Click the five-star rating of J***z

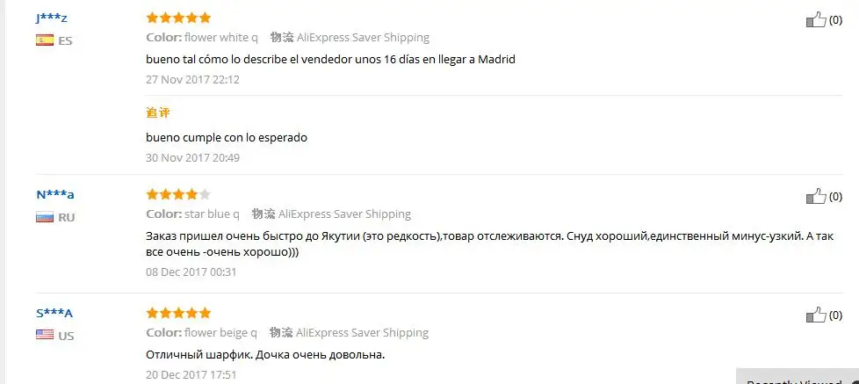point(178,18)
